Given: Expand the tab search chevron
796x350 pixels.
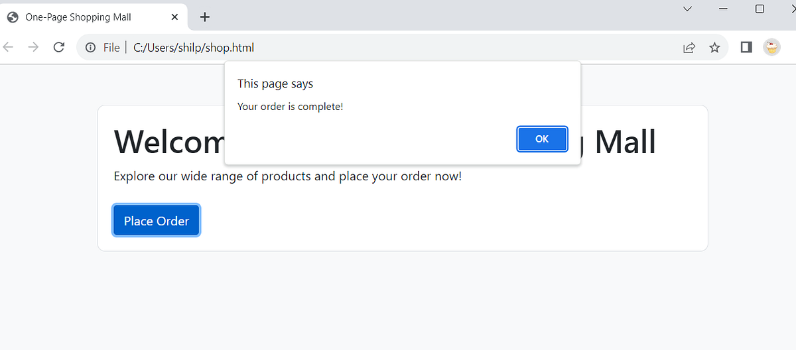Looking at the screenshot, I should pyautogui.click(x=688, y=9).
